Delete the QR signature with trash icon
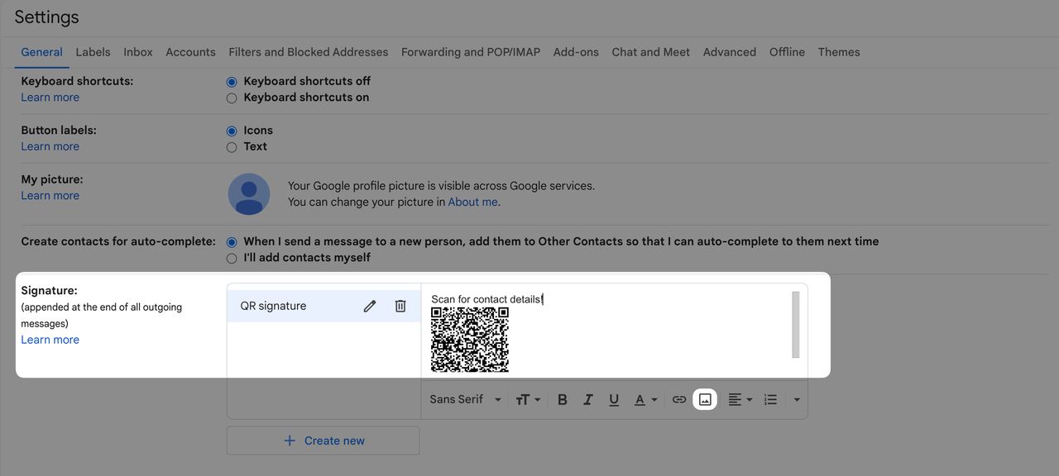 (400, 306)
